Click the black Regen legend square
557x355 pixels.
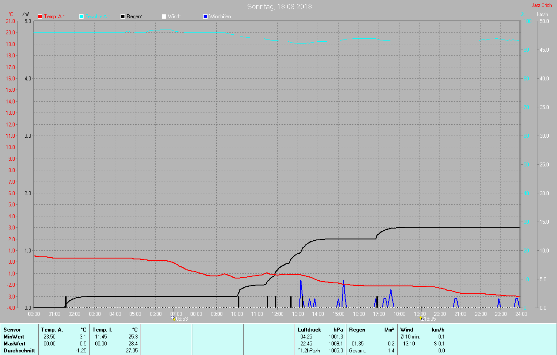[123, 17]
